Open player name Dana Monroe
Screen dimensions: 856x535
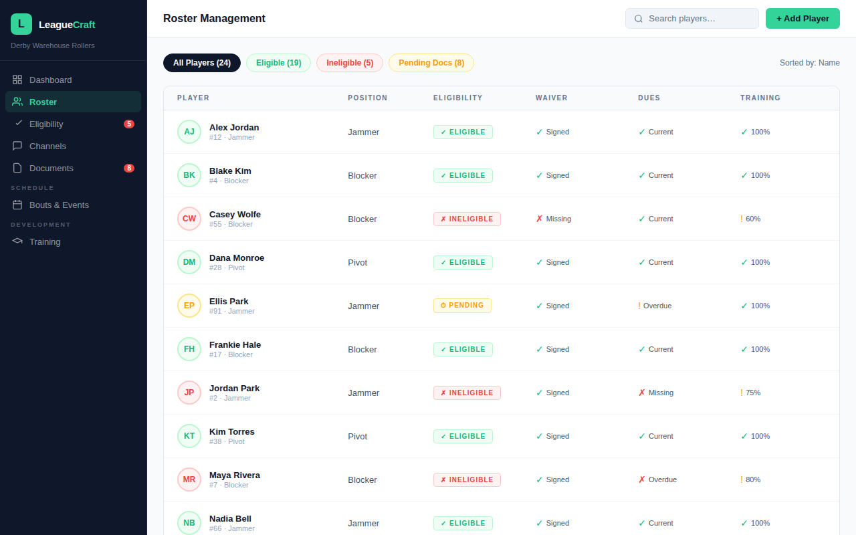(237, 257)
